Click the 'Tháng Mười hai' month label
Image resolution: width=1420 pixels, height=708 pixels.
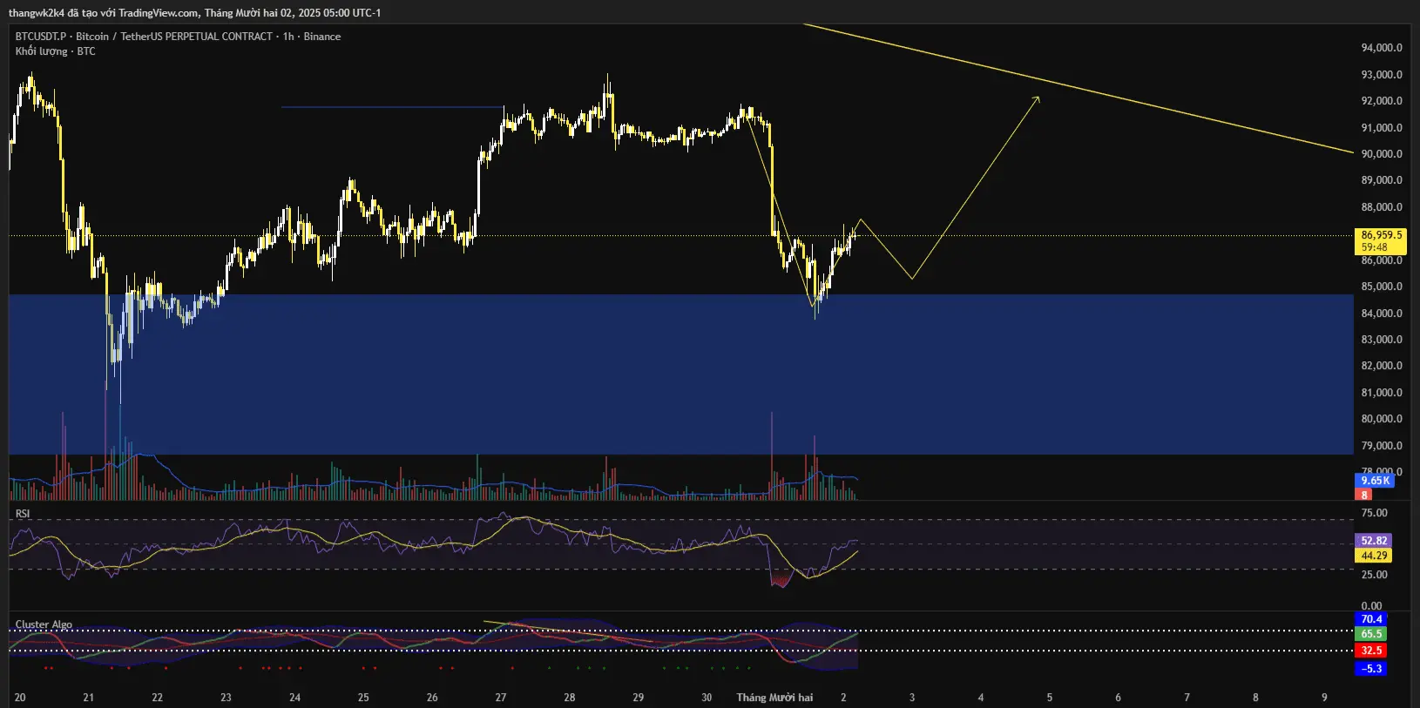(774, 698)
